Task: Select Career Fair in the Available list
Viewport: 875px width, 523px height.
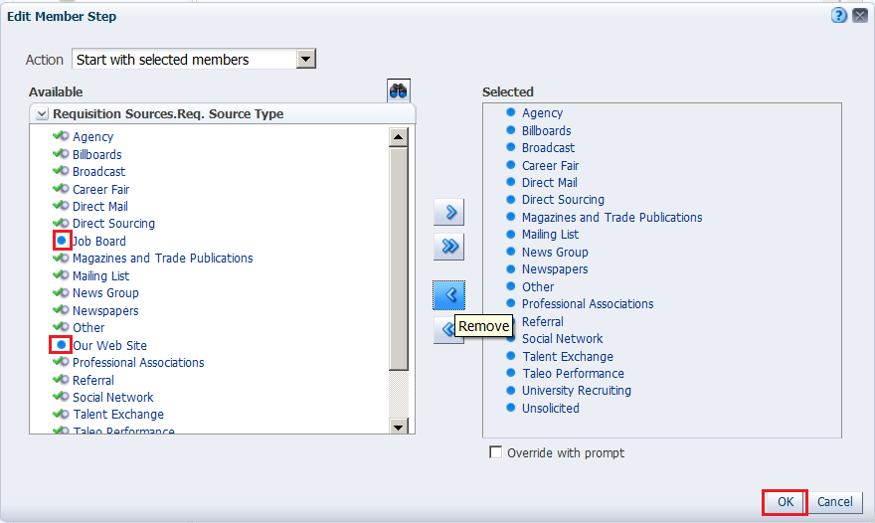Action: [x=100, y=189]
